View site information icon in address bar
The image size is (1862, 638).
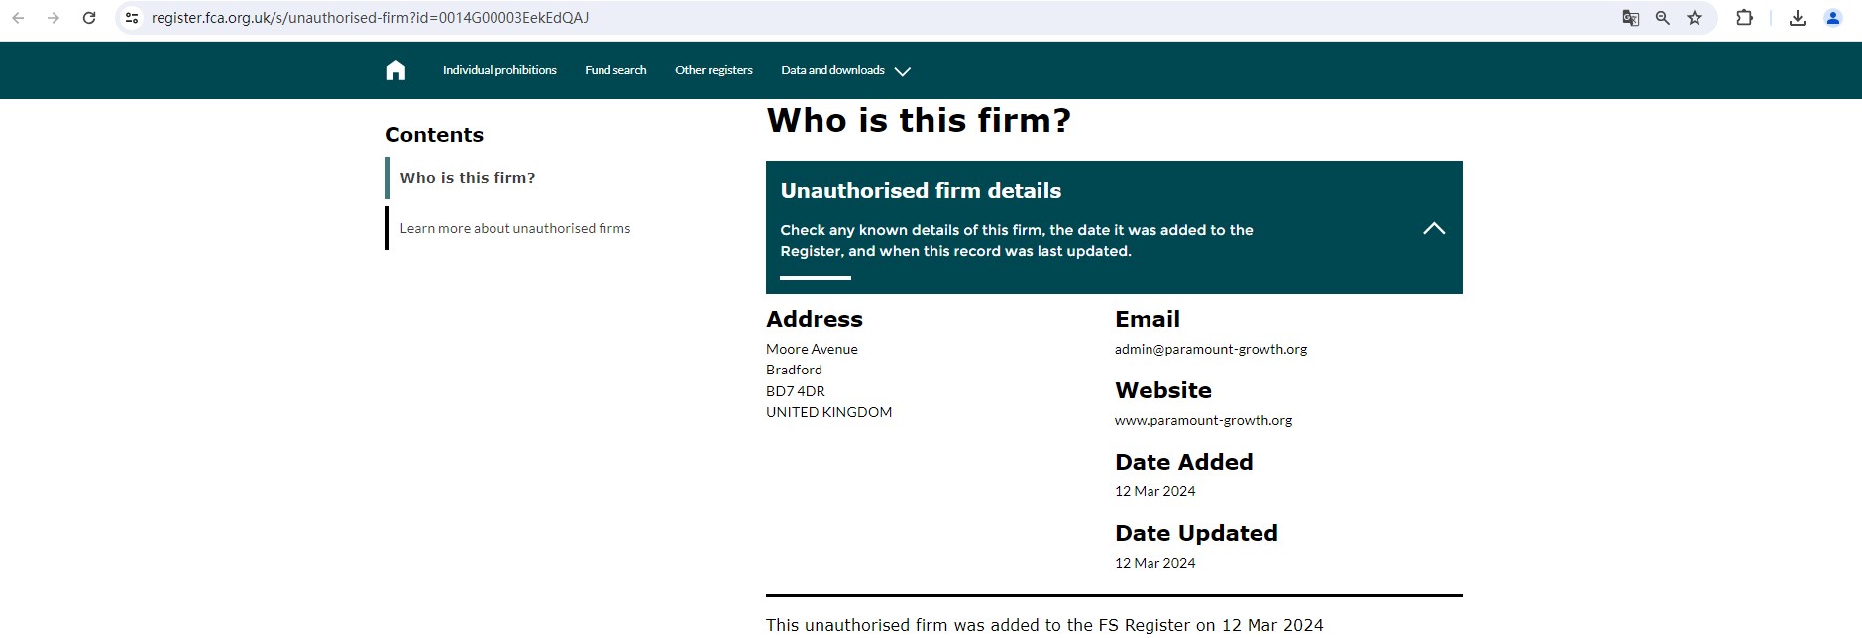pos(132,18)
